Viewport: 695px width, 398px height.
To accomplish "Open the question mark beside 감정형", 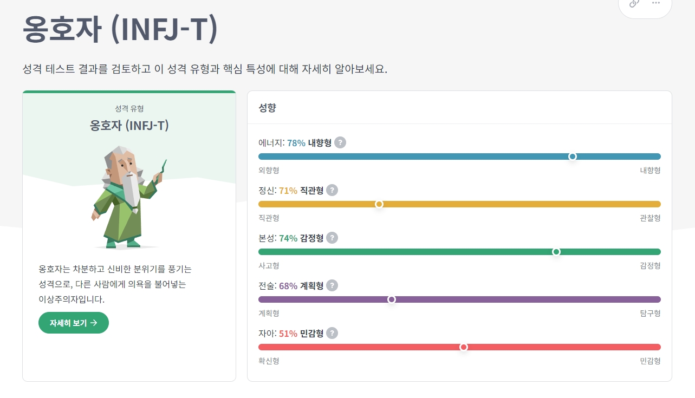I will tap(332, 238).
